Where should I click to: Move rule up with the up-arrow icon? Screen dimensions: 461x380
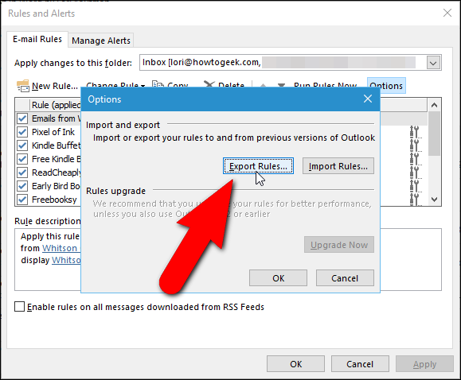coord(263,85)
